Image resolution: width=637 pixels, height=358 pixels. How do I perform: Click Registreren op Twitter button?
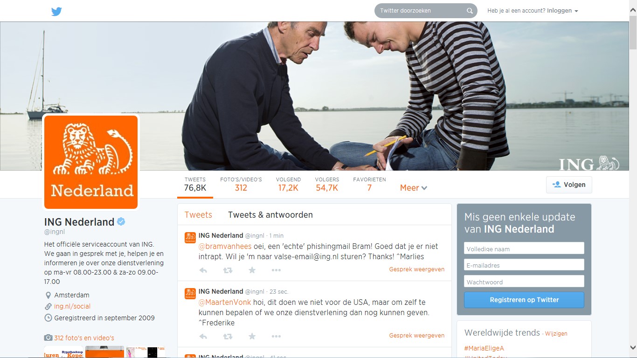click(524, 300)
